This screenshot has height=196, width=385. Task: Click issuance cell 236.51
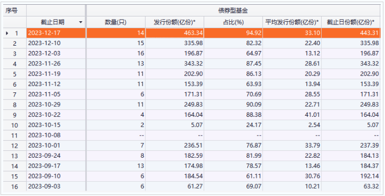point(174,146)
